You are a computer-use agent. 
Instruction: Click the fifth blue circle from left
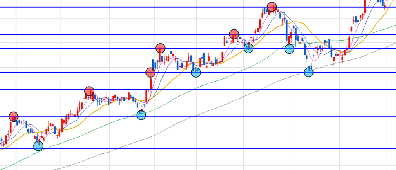[x=290, y=49]
